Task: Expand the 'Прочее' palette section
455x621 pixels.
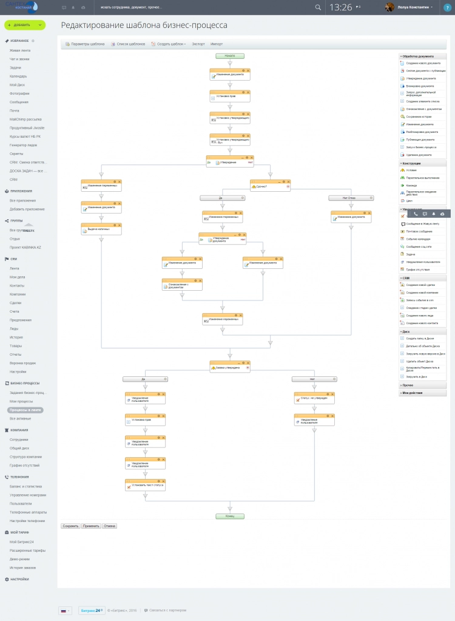Action: [407, 385]
